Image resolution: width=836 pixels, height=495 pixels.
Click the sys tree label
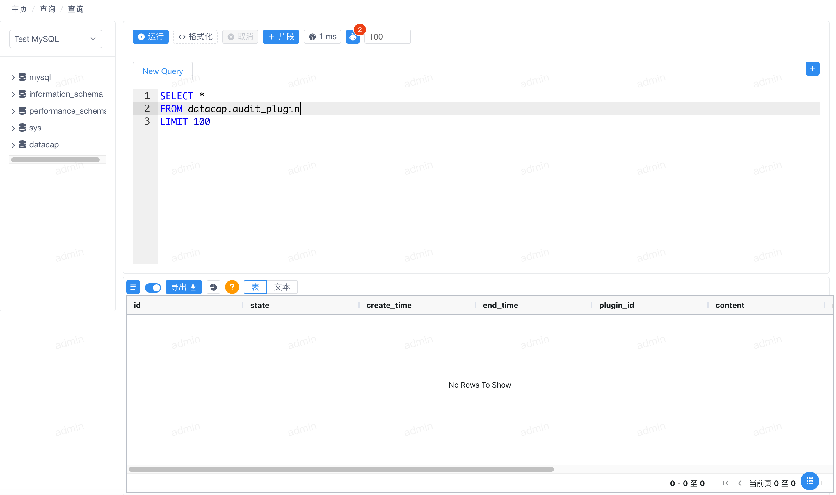coord(35,128)
